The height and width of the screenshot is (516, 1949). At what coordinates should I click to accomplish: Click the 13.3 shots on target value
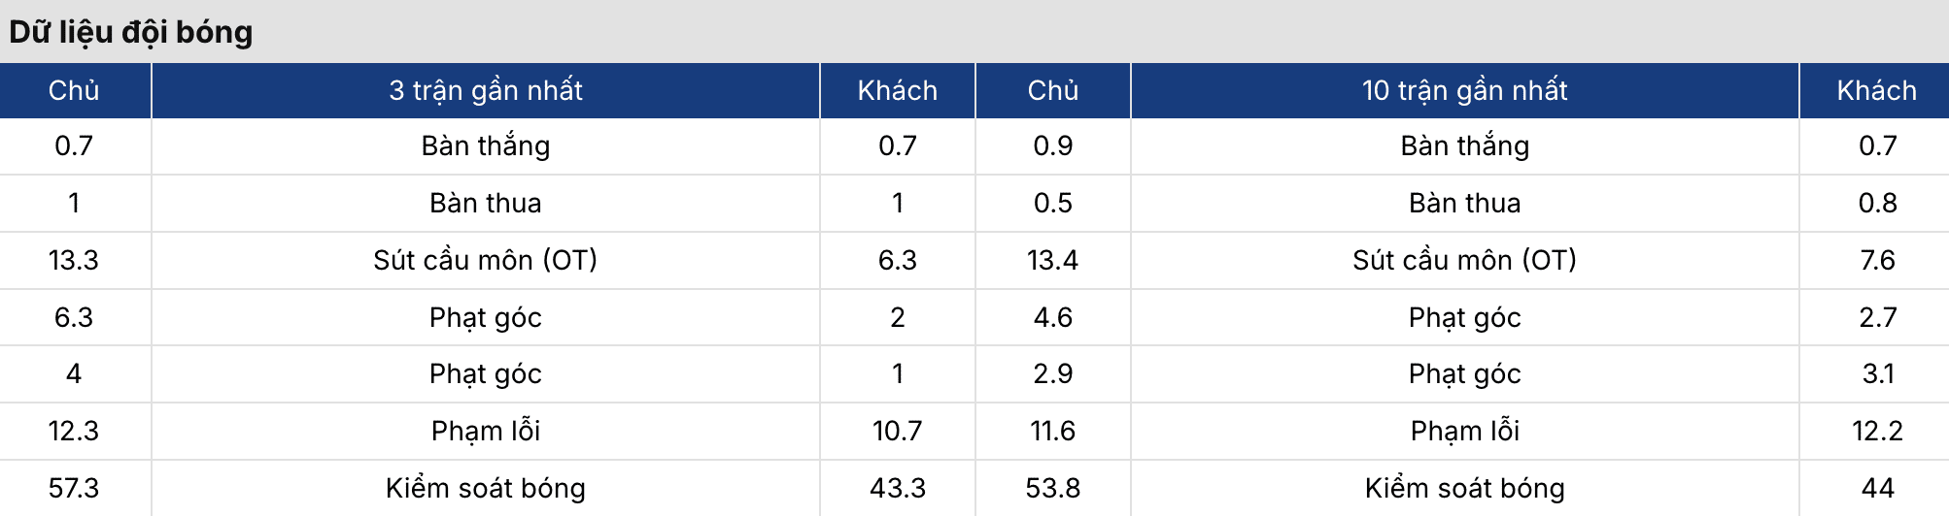pyautogui.click(x=74, y=260)
